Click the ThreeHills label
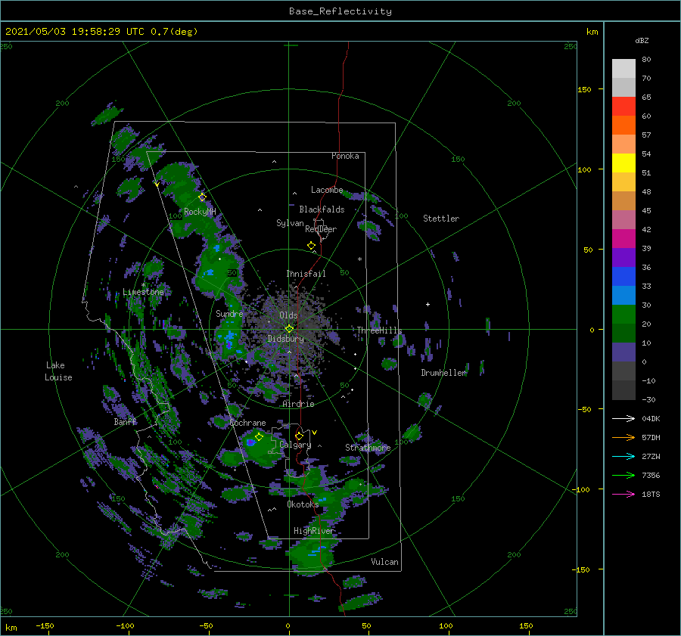Image resolution: width=681 pixels, height=636 pixels. (x=380, y=330)
